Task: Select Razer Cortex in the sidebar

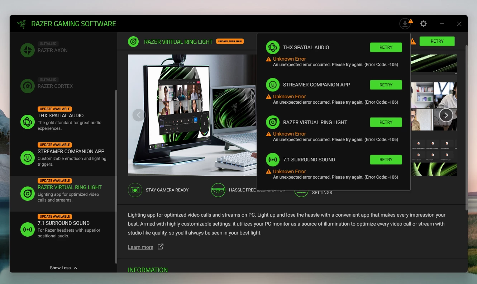Action: click(62, 86)
